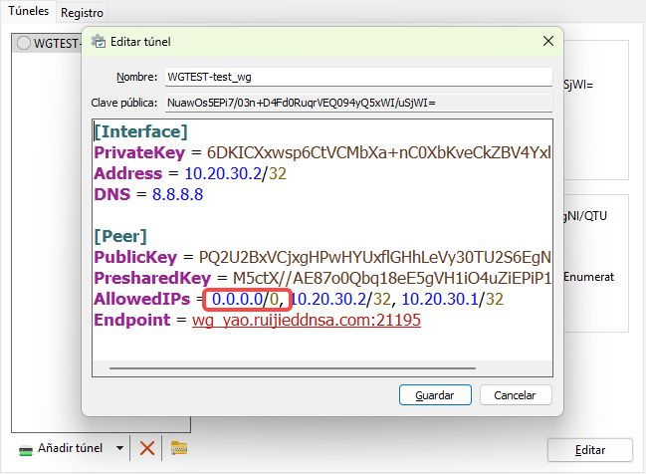The height and width of the screenshot is (474, 646).
Task: Click the PrivateKey line in the editor
Action: (319, 152)
